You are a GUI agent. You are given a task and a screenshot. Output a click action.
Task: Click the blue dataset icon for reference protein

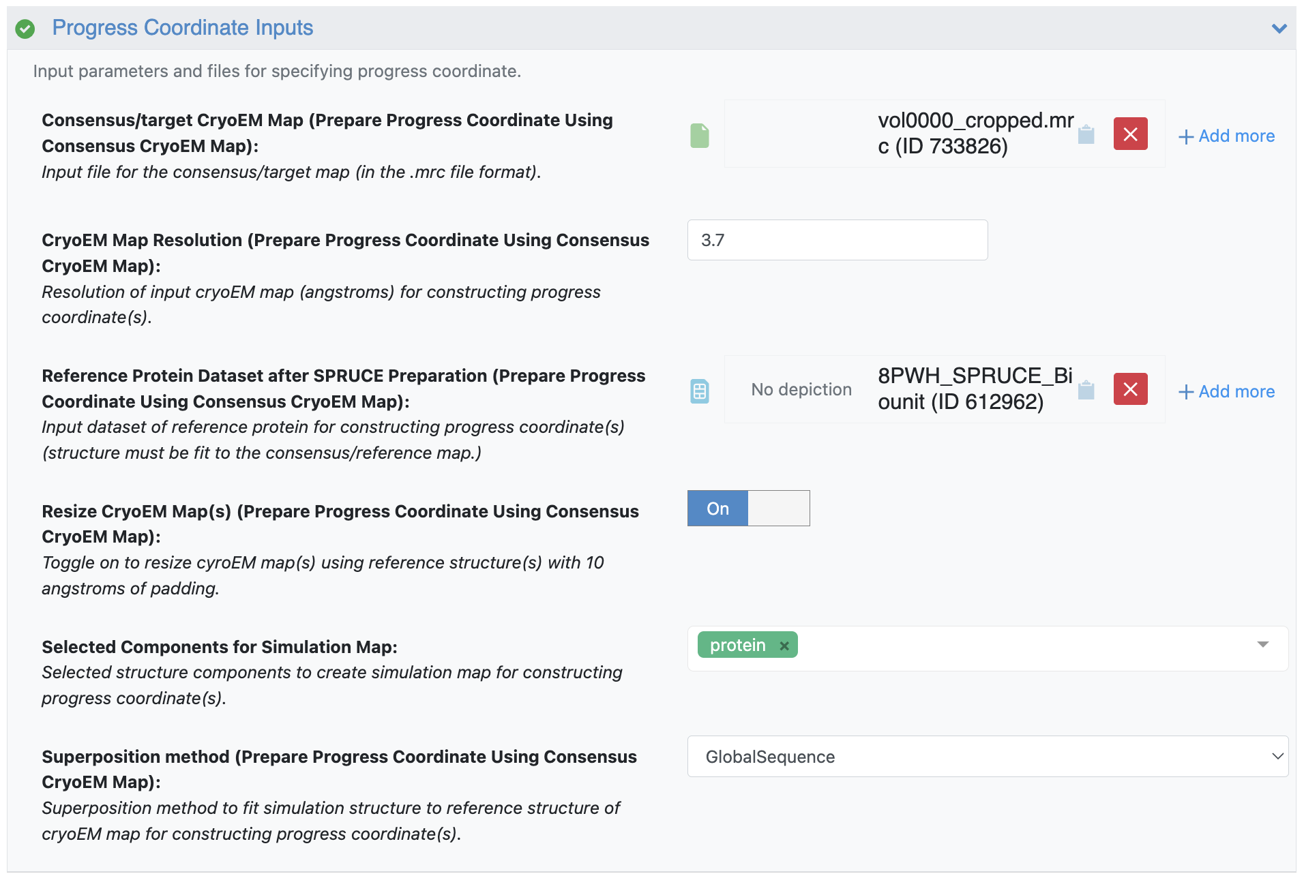[699, 391]
